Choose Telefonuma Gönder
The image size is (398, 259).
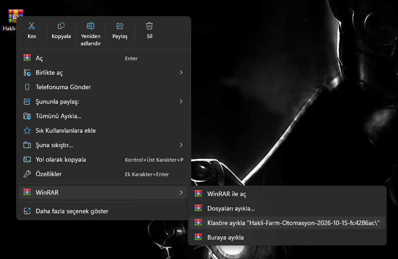coord(104,87)
